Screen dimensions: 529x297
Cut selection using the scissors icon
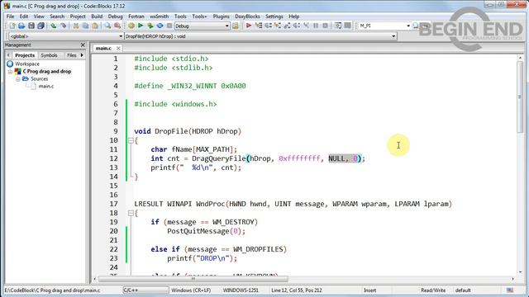[x=76, y=26]
